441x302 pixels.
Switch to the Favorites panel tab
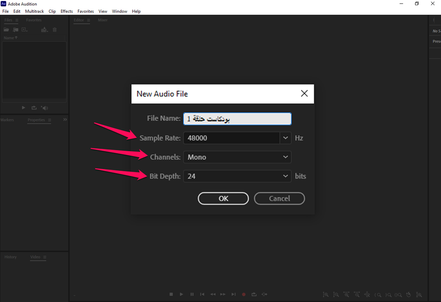[34, 20]
